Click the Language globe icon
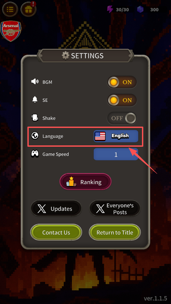The width and height of the screenshot is (171, 304). click(x=35, y=136)
